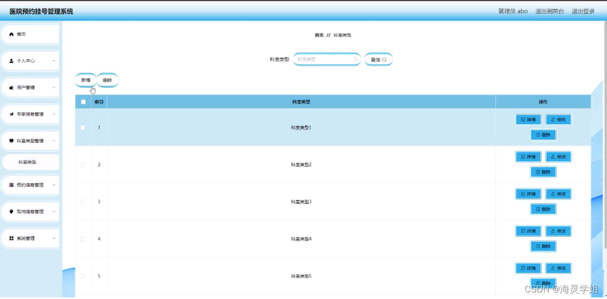607x299 pixels.
Task: Open 详情 for 科室类型3
Action: [x=528, y=194]
